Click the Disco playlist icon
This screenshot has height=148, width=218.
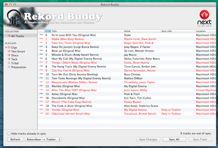(9, 55)
